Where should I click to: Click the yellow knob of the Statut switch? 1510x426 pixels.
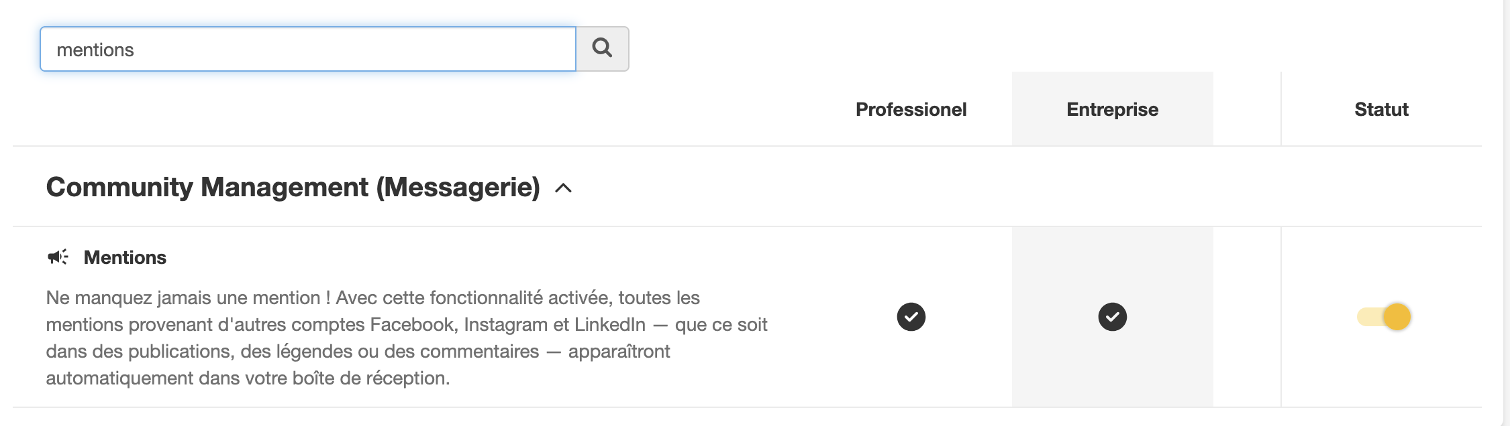[x=1397, y=317]
